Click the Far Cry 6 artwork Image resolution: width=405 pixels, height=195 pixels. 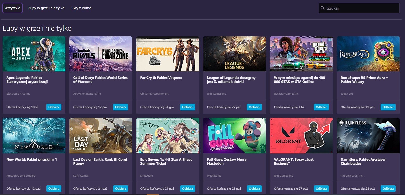coord(168,54)
